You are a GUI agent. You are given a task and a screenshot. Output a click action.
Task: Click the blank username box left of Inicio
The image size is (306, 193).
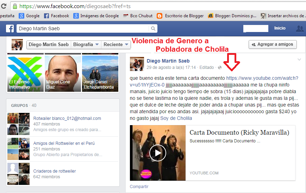(x=256, y=28)
